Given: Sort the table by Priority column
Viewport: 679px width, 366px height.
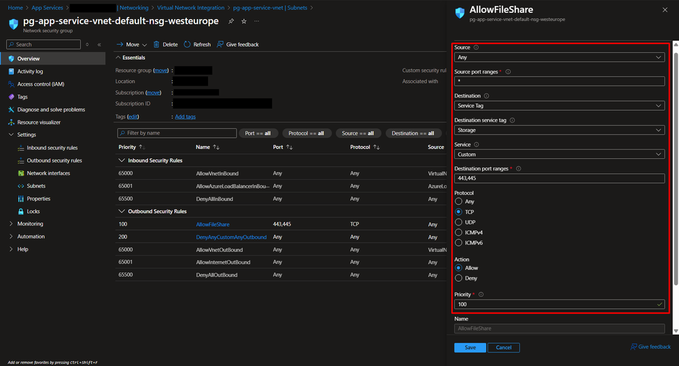Looking at the screenshot, I should pyautogui.click(x=131, y=147).
